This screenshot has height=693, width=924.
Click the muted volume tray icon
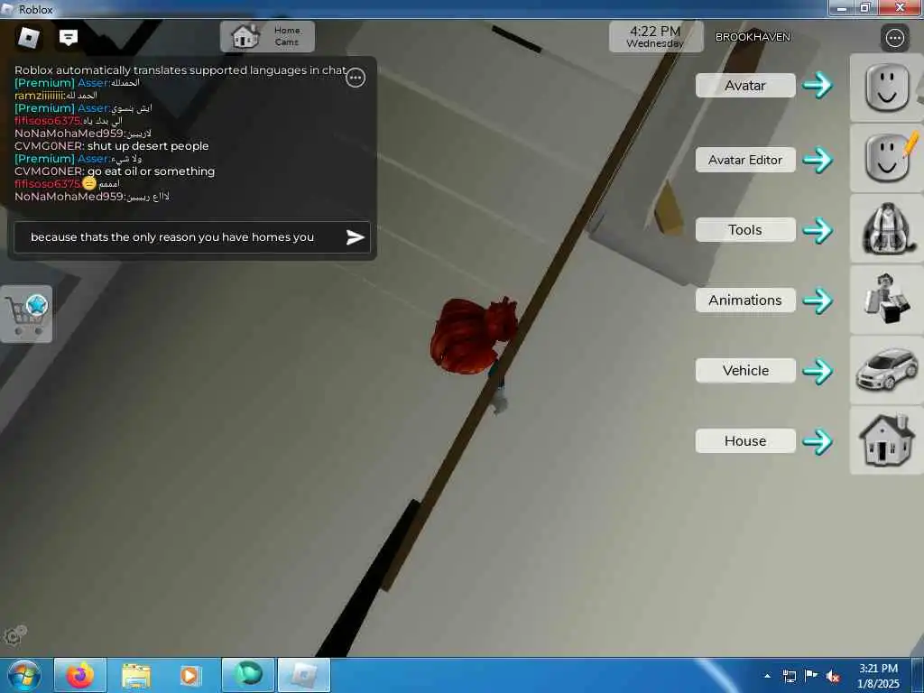pyautogui.click(x=833, y=677)
